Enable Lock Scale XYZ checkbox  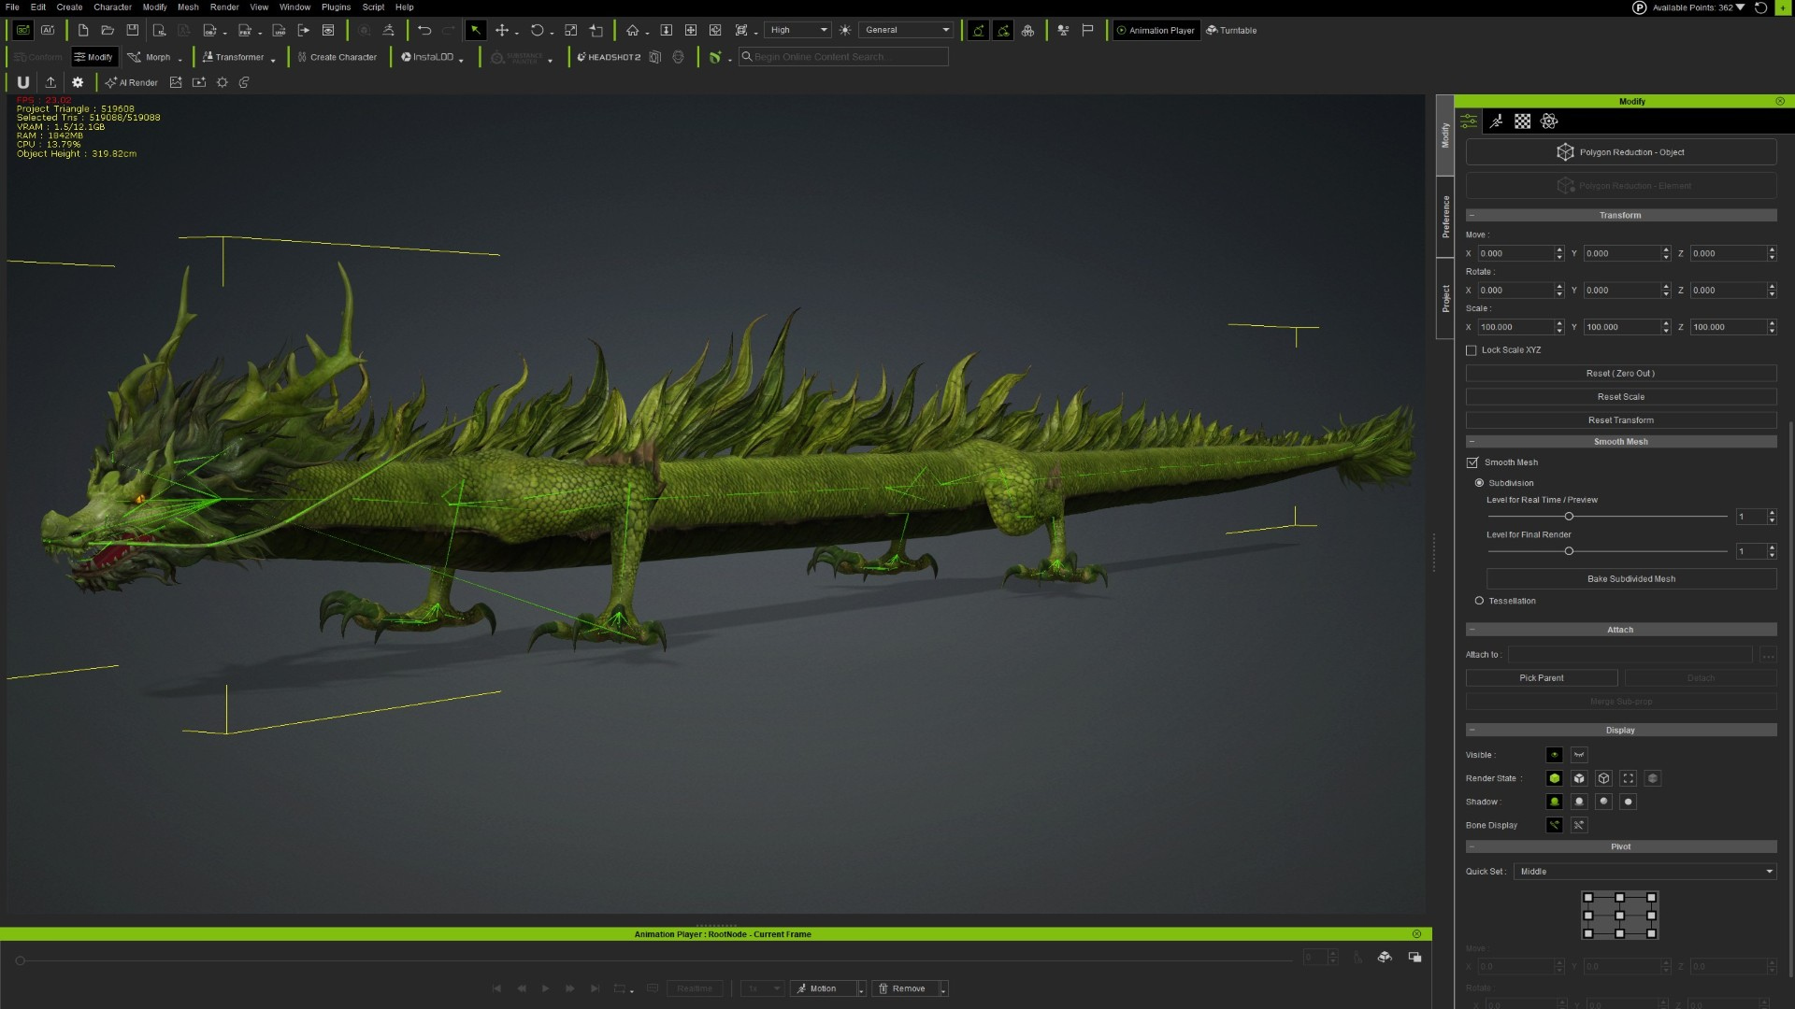(x=1472, y=350)
